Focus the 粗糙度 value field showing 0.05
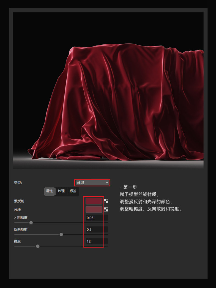Viewport: 216px width, 288px height. point(97,218)
